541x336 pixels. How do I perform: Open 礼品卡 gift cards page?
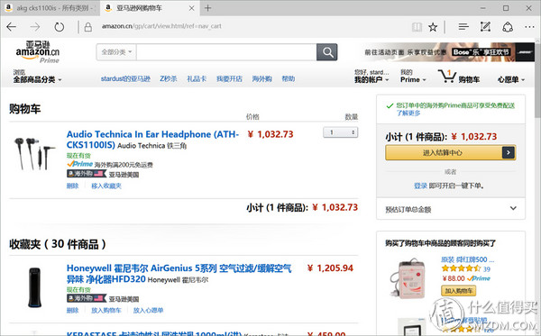click(x=197, y=79)
